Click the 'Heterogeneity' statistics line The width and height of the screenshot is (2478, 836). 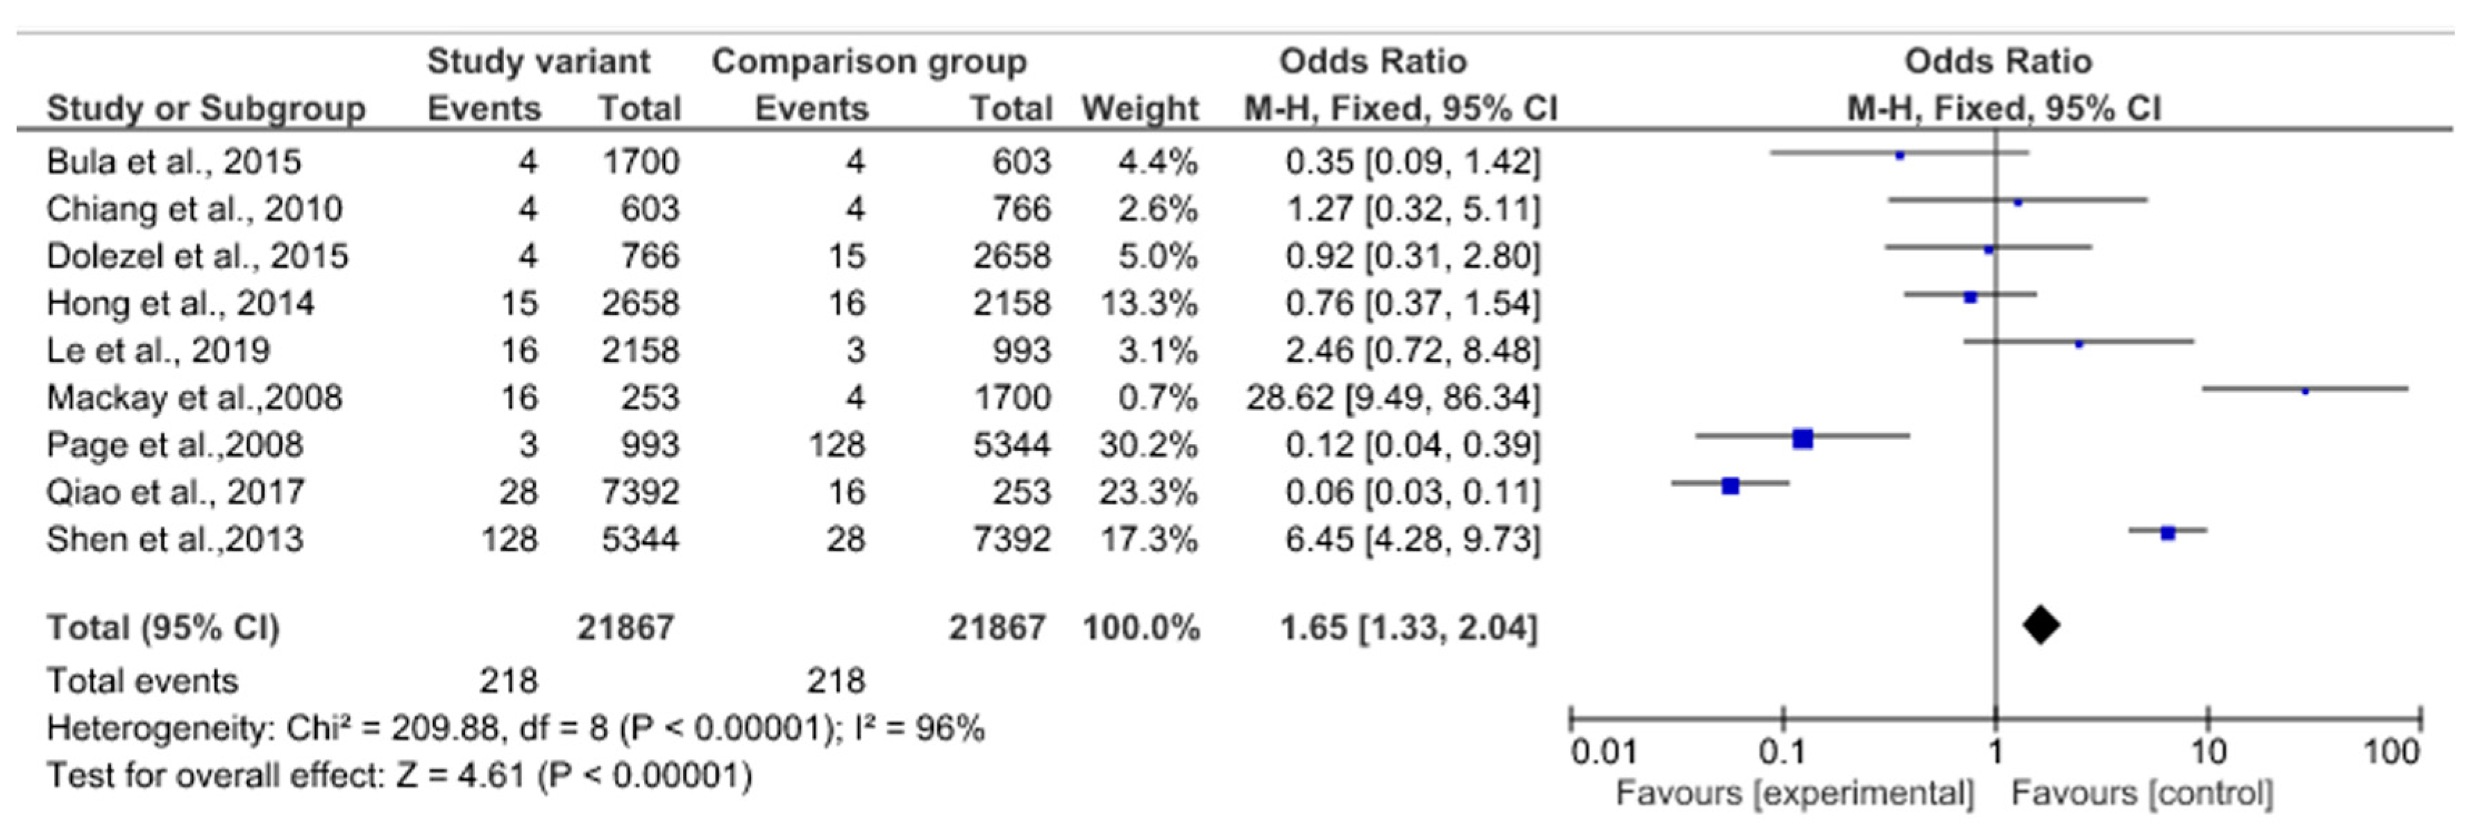[514, 728]
